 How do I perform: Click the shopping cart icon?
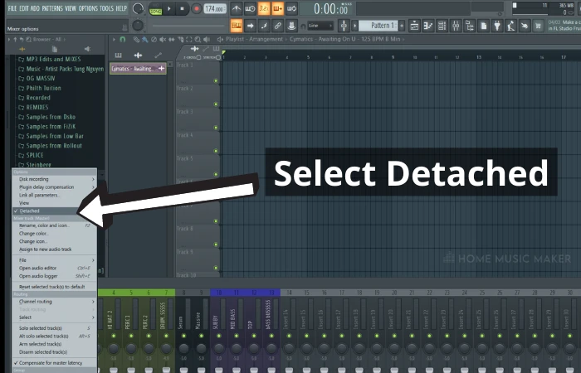538,26
